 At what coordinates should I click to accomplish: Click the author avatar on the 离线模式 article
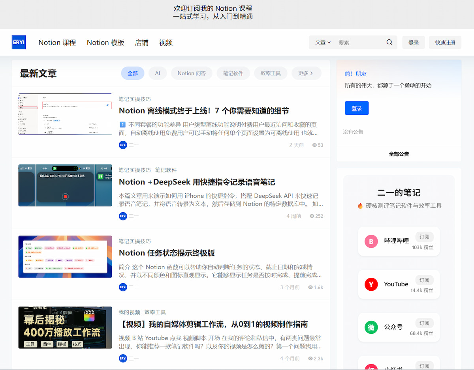point(123,145)
